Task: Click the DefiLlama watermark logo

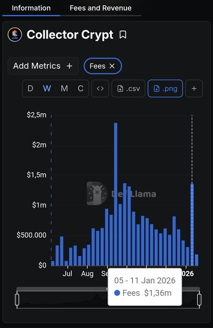Action: click(97, 193)
